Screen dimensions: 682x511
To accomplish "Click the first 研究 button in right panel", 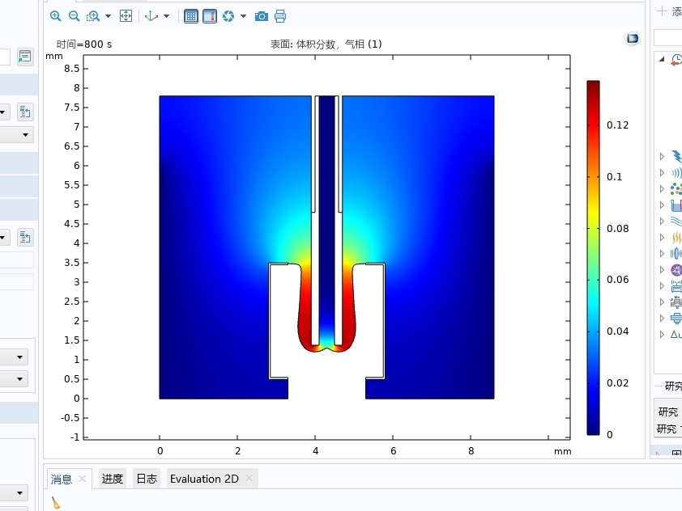I will [x=668, y=412].
